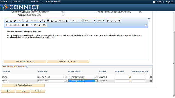Click the Redo arrow icon

point(35,21)
